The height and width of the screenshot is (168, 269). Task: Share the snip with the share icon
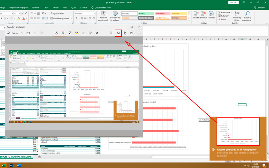(132, 33)
